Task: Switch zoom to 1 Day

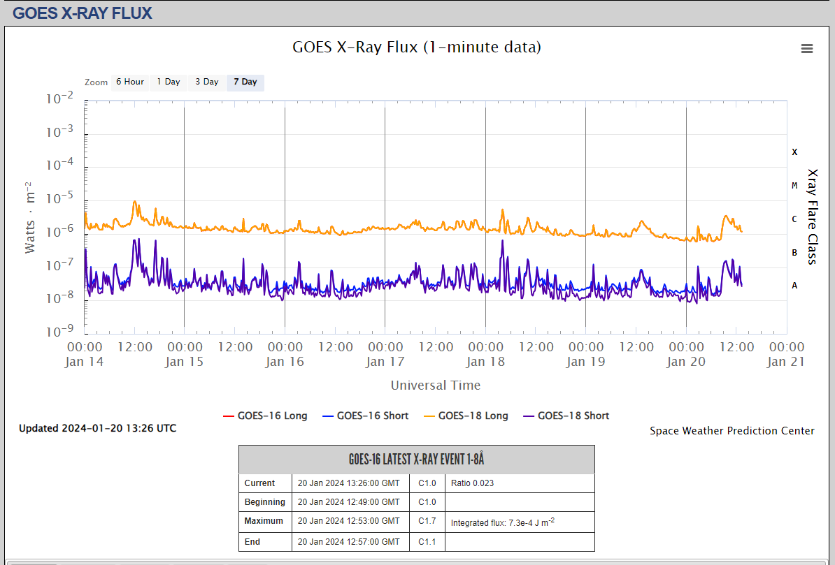Action: (168, 82)
